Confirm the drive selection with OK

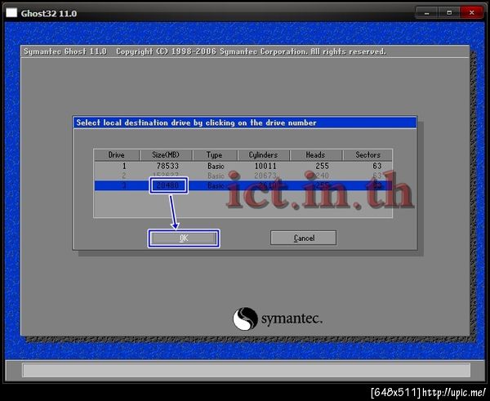click(184, 238)
